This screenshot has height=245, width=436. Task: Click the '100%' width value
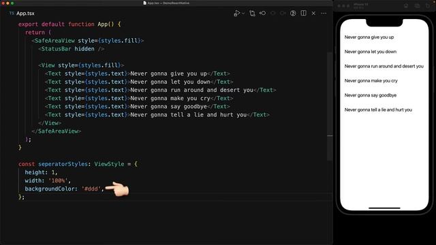point(58,180)
